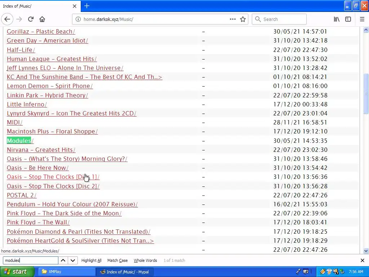Click the page scrollbar down arrow

coord(366,251)
